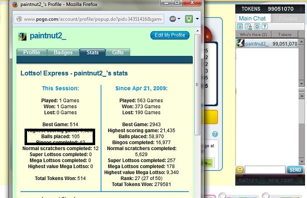Click the chat message input field
The height and width of the screenshot is (198, 307).
click(x=265, y=170)
